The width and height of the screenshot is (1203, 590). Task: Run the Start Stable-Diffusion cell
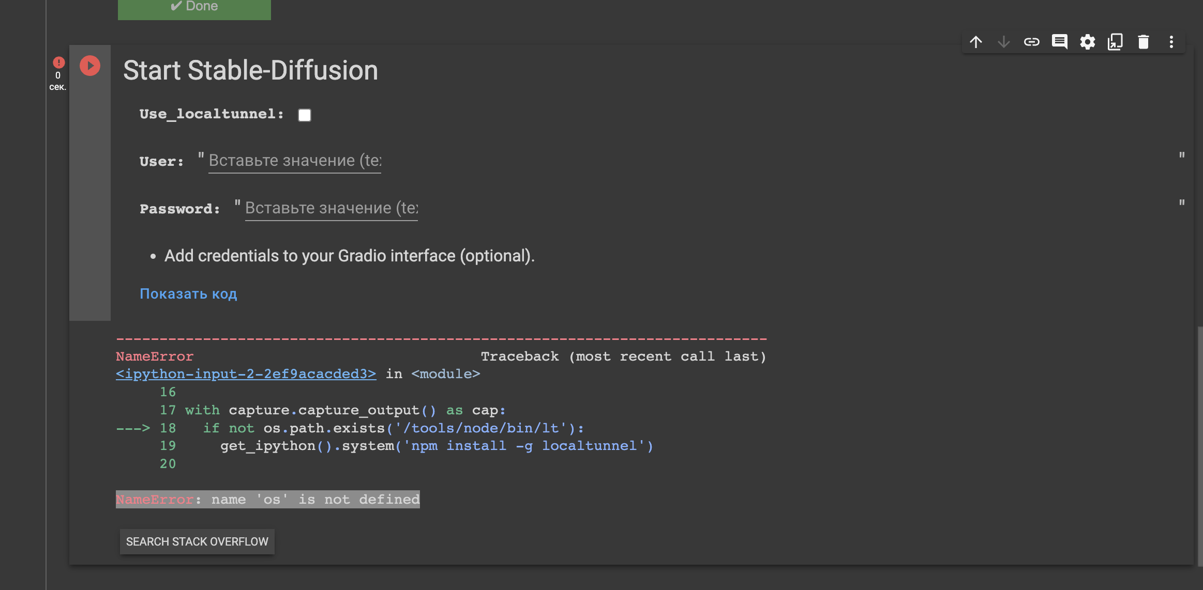pyautogui.click(x=89, y=65)
